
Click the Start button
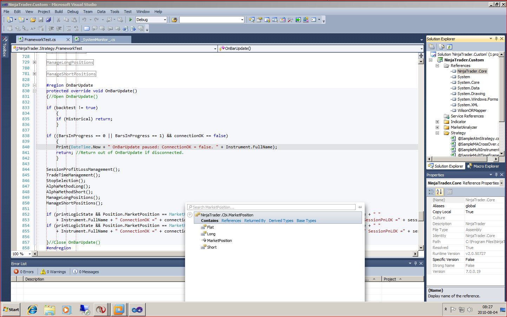click(x=11, y=310)
